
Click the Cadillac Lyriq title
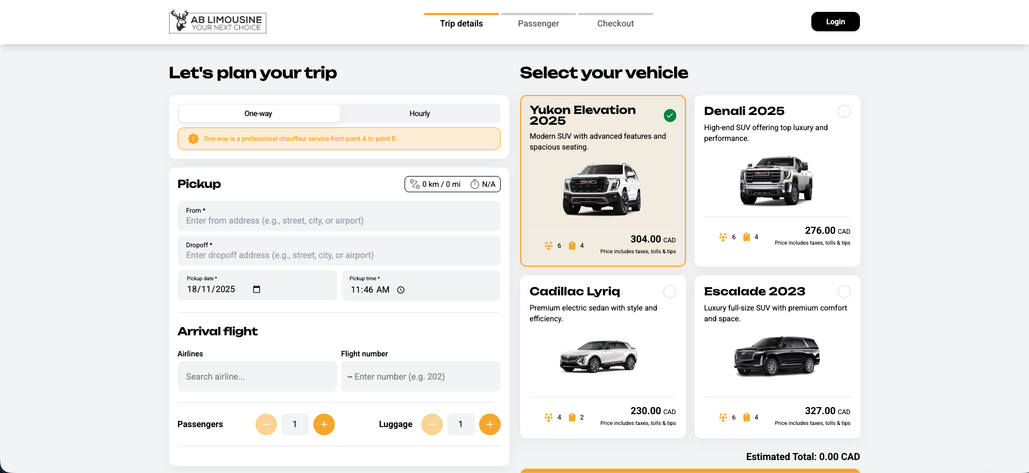point(575,292)
